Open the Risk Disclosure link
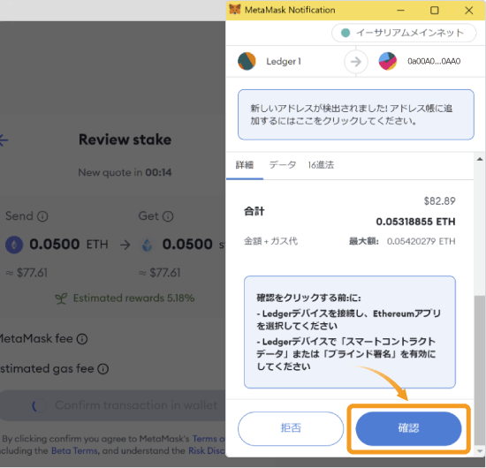Image resolution: width=486 pixels, height=468 pixels. point(207,450)
